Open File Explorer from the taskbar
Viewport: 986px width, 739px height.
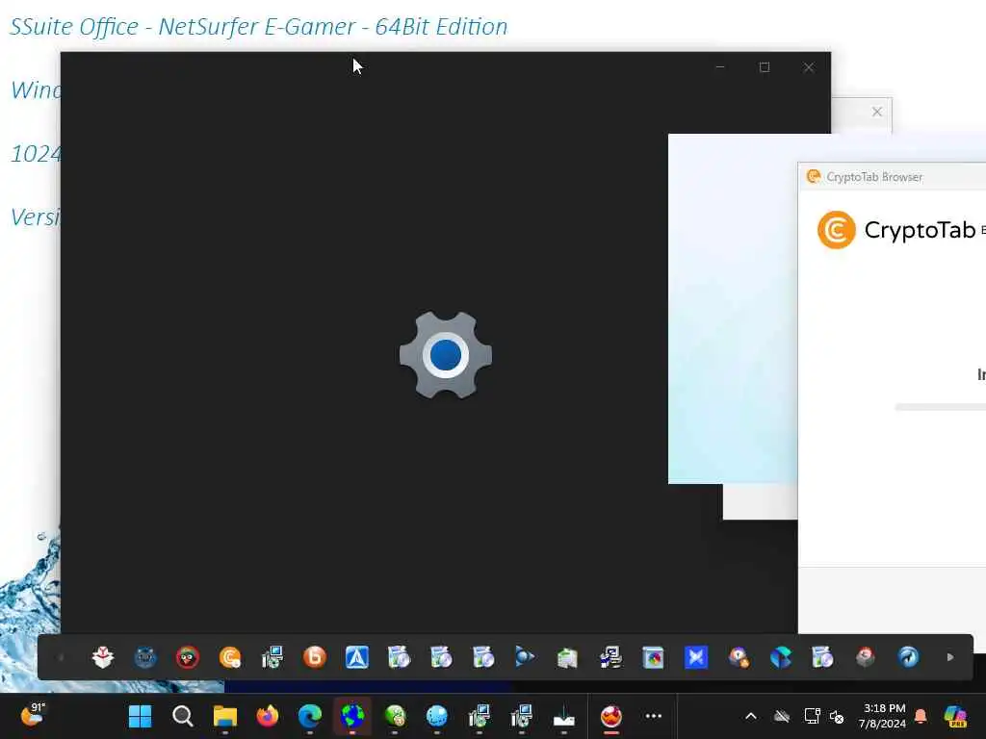[224, 716]
